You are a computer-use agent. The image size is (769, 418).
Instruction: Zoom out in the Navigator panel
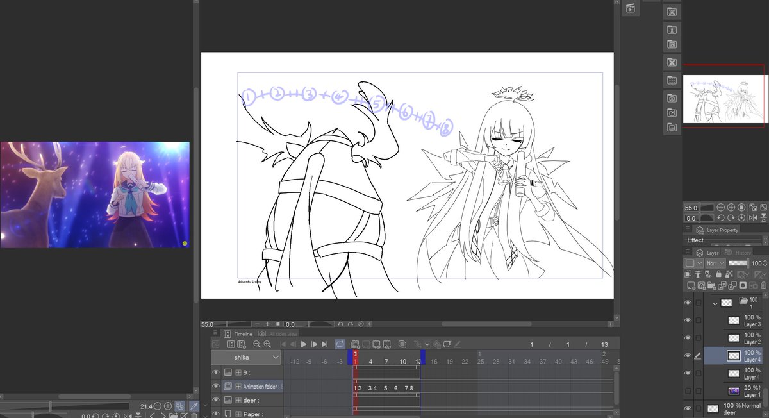click(721, 208)
